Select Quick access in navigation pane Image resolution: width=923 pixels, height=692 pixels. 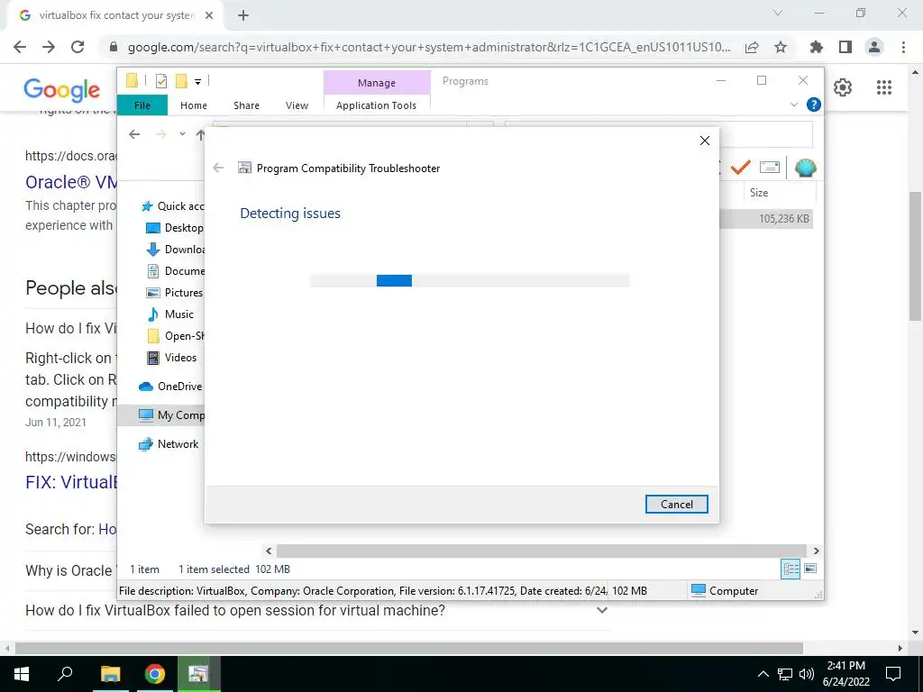(x=172, y=206)
